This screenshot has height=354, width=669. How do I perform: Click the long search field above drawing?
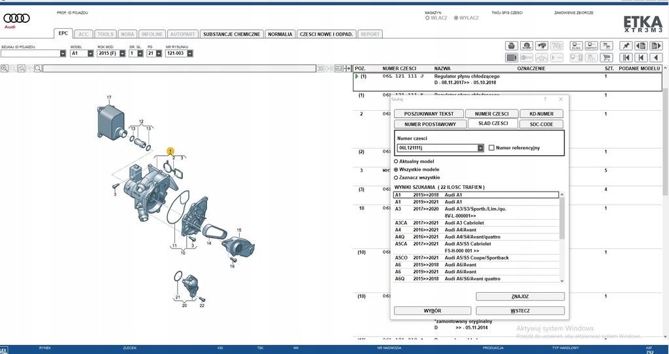(179, 68)
